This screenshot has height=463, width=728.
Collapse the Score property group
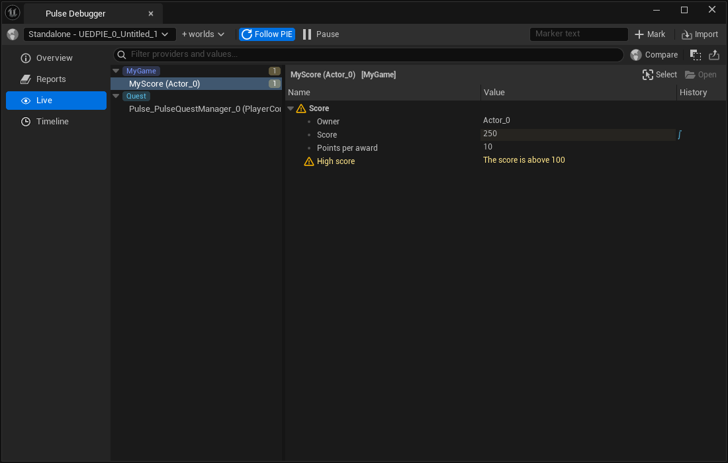[x=291, y=108]
